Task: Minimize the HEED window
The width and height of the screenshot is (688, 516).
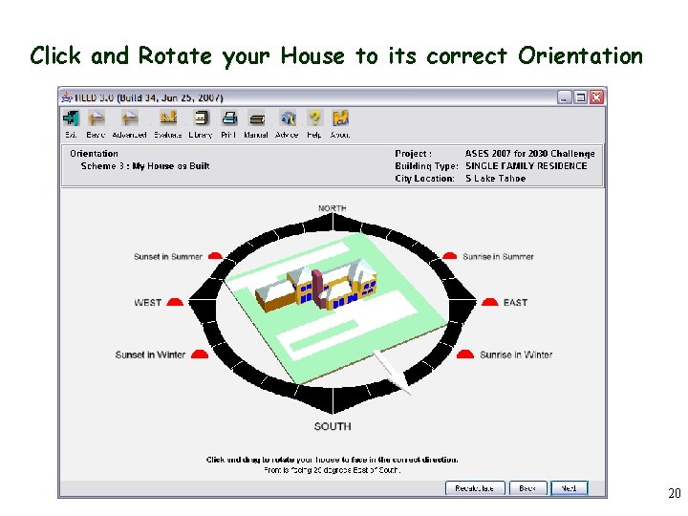Action: (x=565, y=97)
